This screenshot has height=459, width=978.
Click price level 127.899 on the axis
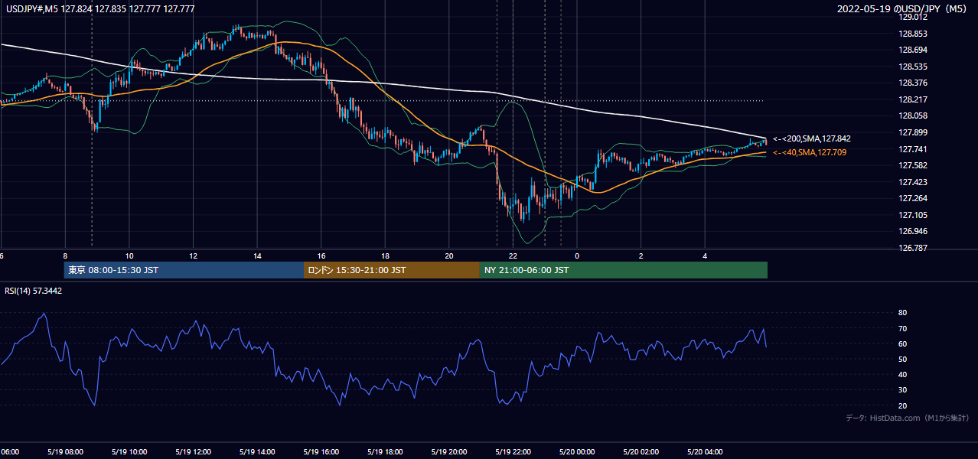coord(914,132)
